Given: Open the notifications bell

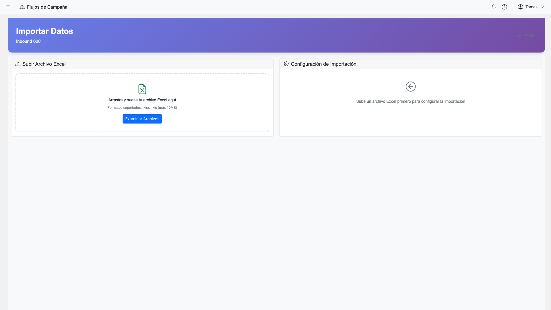Looking at the screenshot, I should coord(493,7).
